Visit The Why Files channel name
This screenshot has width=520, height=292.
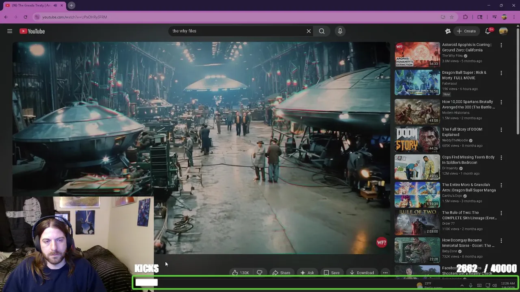(x=452, y=56)
